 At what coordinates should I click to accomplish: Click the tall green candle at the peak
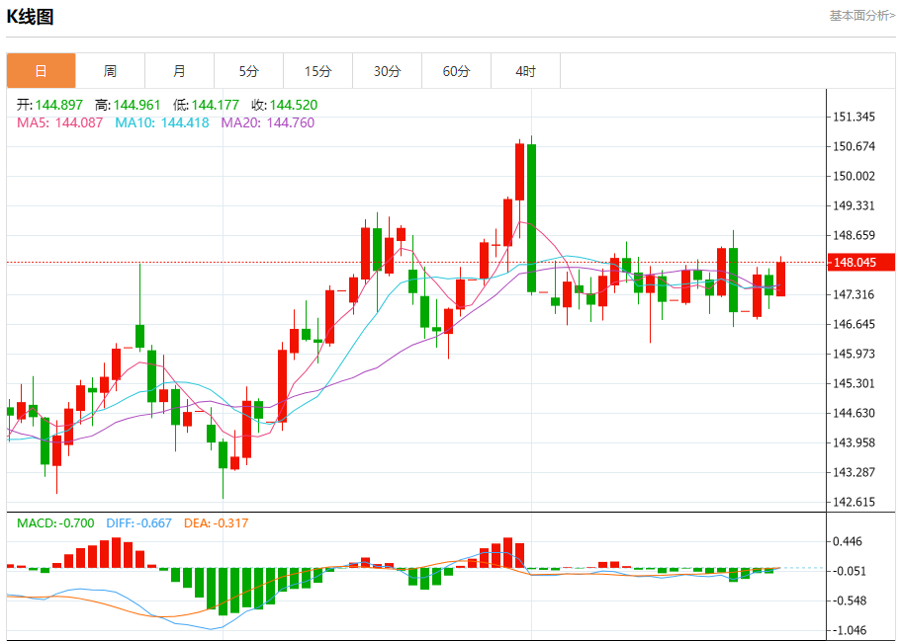click(531, 218)
